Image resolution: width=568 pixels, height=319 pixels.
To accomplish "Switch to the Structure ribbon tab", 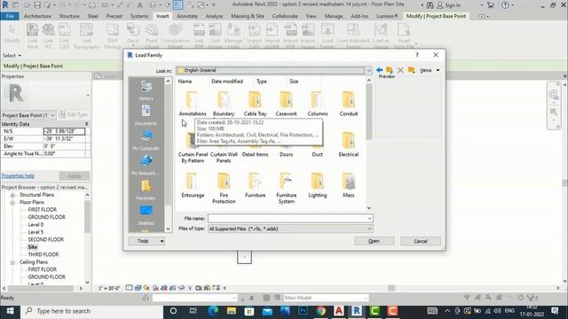I will 69,16.
